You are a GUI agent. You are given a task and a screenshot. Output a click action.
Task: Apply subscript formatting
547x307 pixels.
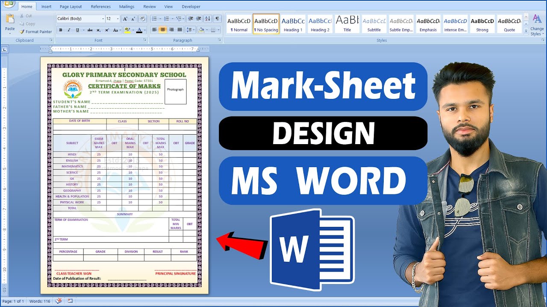click(98, 30)
